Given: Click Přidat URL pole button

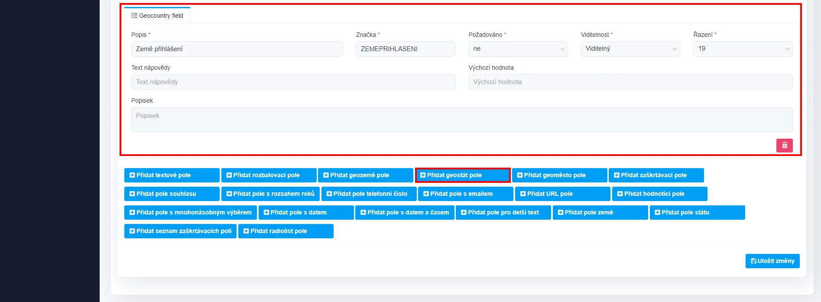Looking at the screenshot, I should 562,194.
